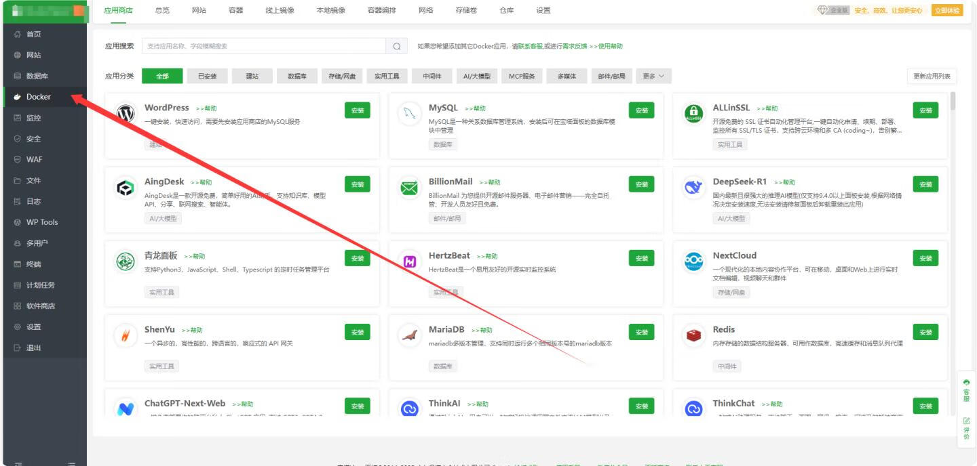The image size is (977, 466).
Task: Install DeepSeek-R1 with 安装 button
Action: tap(926, 184)
